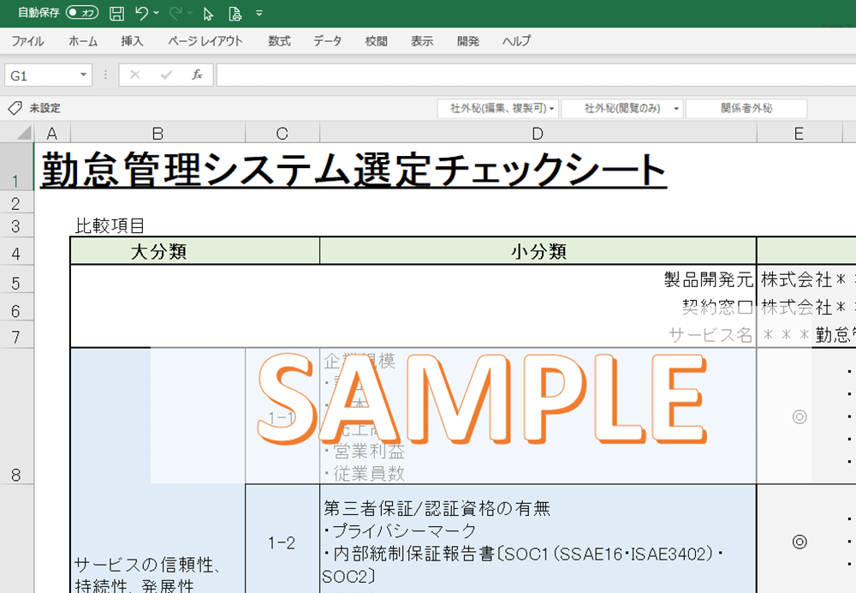
Task: Open the ホーム ribbon tab
Action: point(83,41)
